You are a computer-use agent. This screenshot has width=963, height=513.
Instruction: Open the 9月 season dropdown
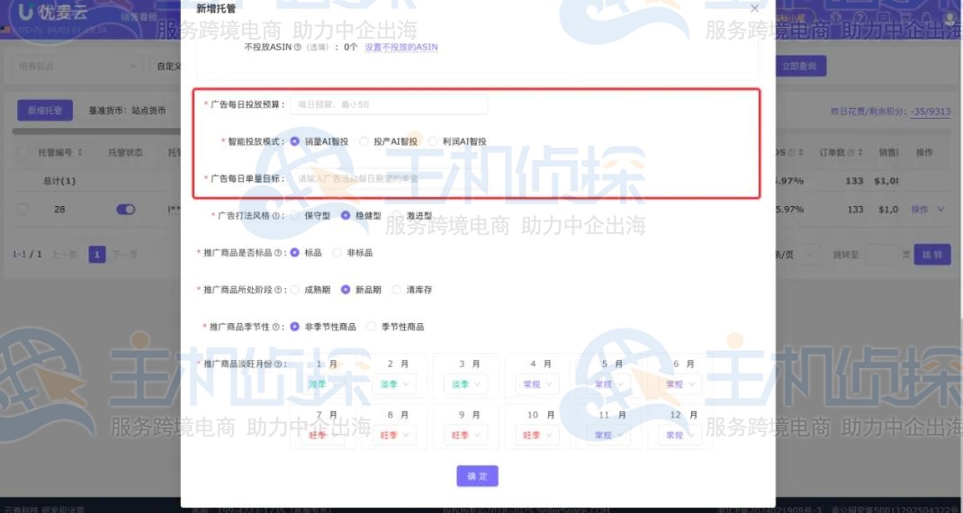point(466,435)
